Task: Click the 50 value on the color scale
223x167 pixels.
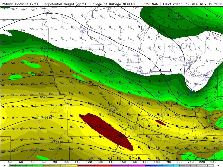Action: [10, 162]
